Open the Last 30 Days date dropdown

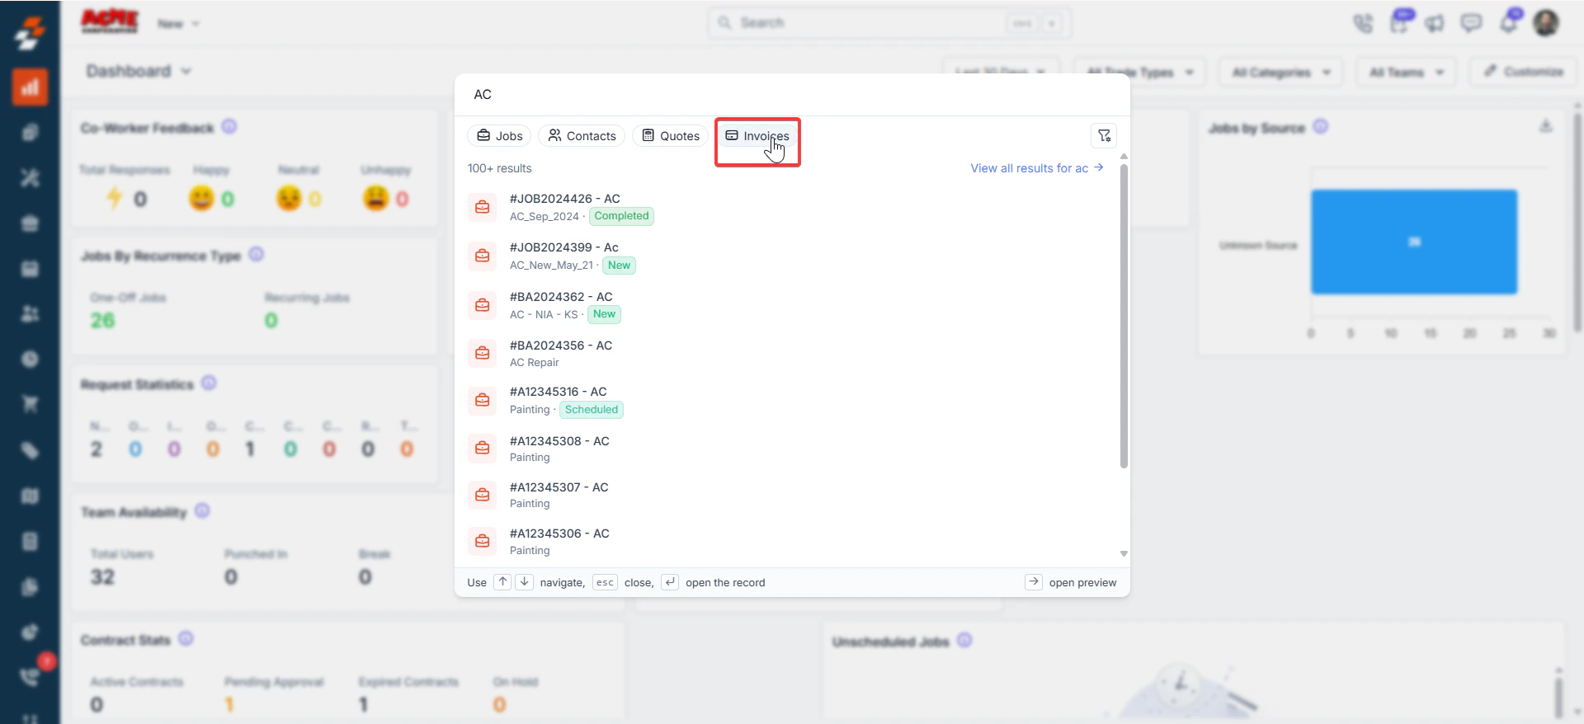[1000, 73]
